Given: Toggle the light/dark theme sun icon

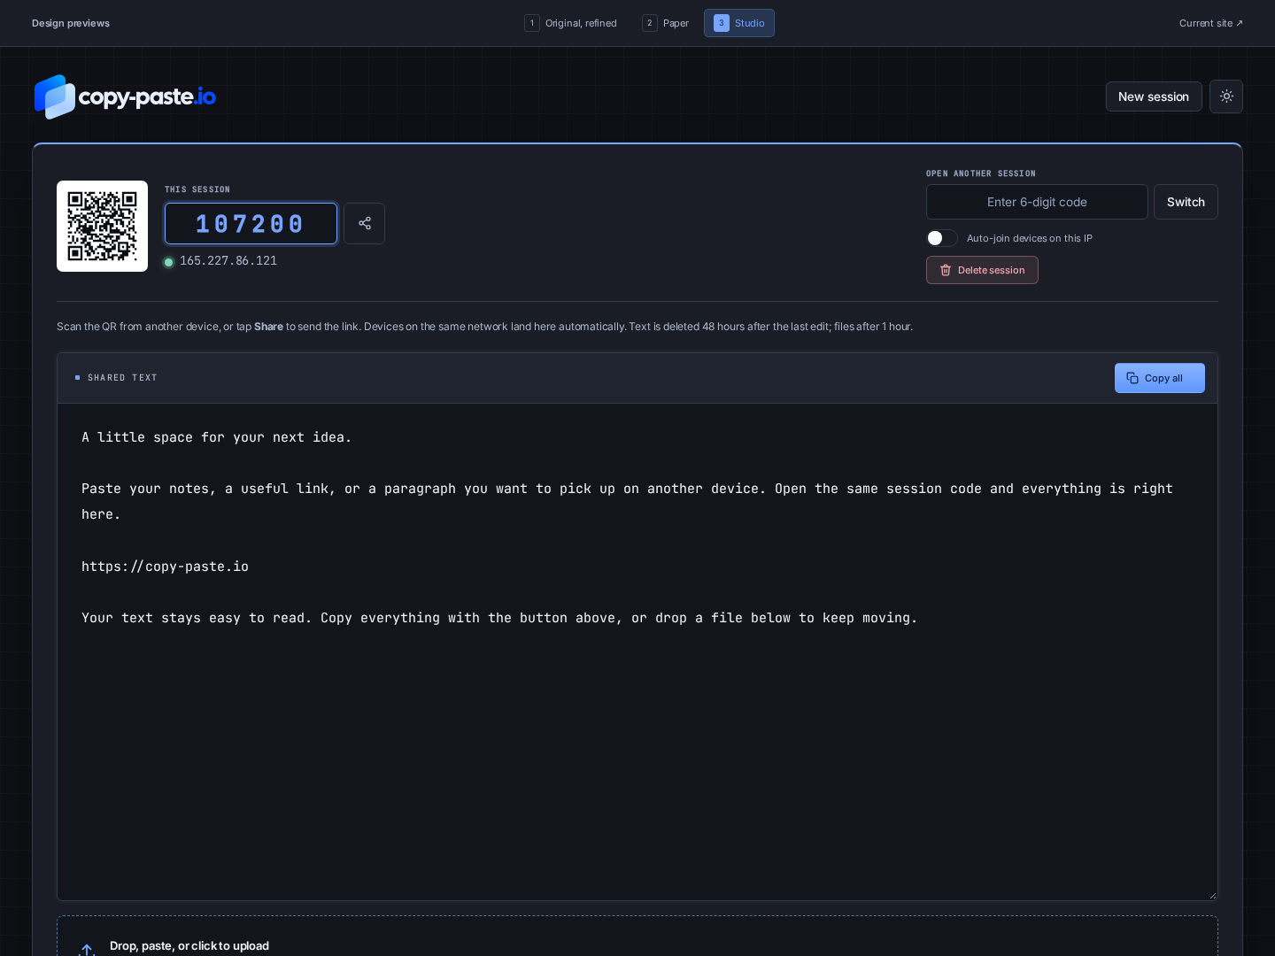Looking at the screenshot, I should pyautogui.click(x=1226, y=96).
